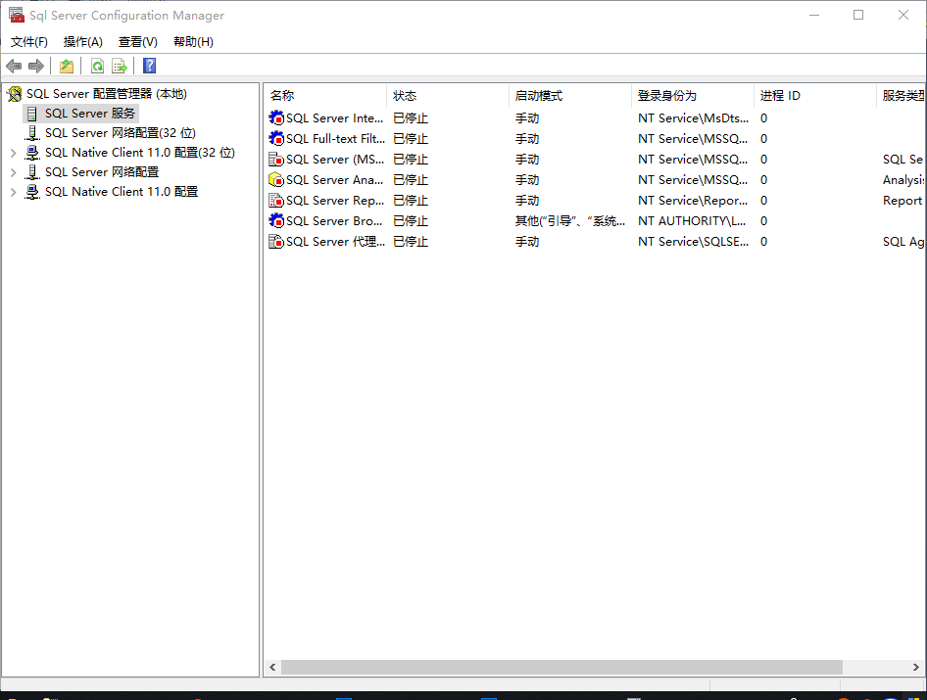Expand the SQL Server 网络配置 node
The width and height of the screenshot is (927, 700).
[x=13, y=172]
